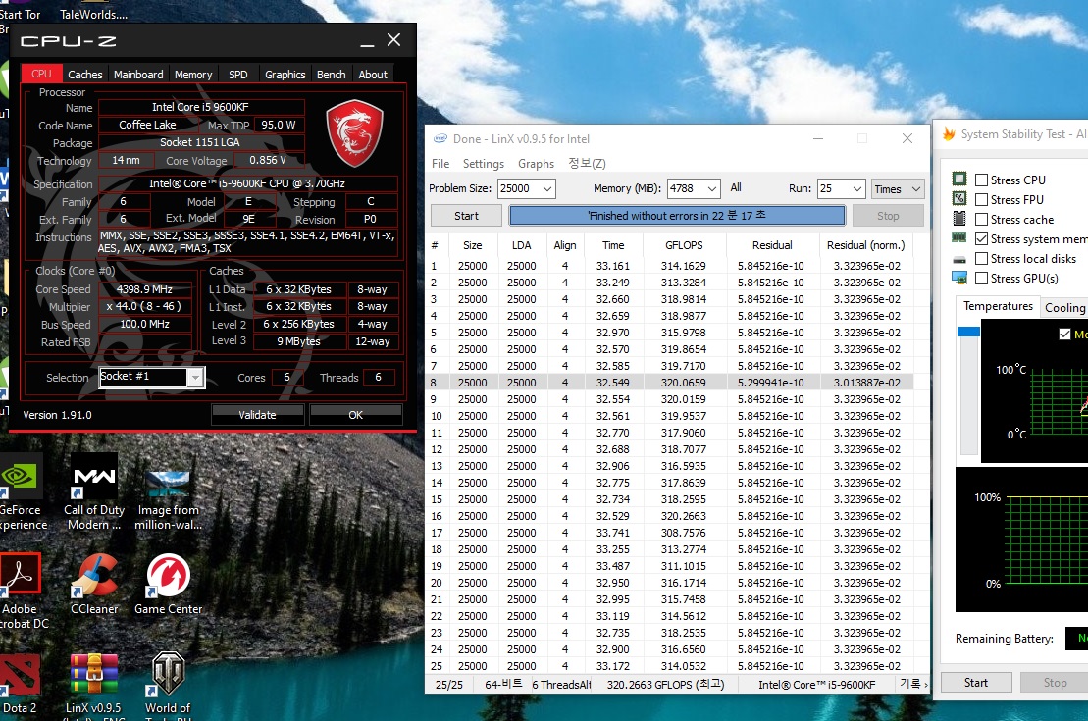Enable the Stress local disks checkbox
This screenshot has width=1088, height=721.
[981, 258]
